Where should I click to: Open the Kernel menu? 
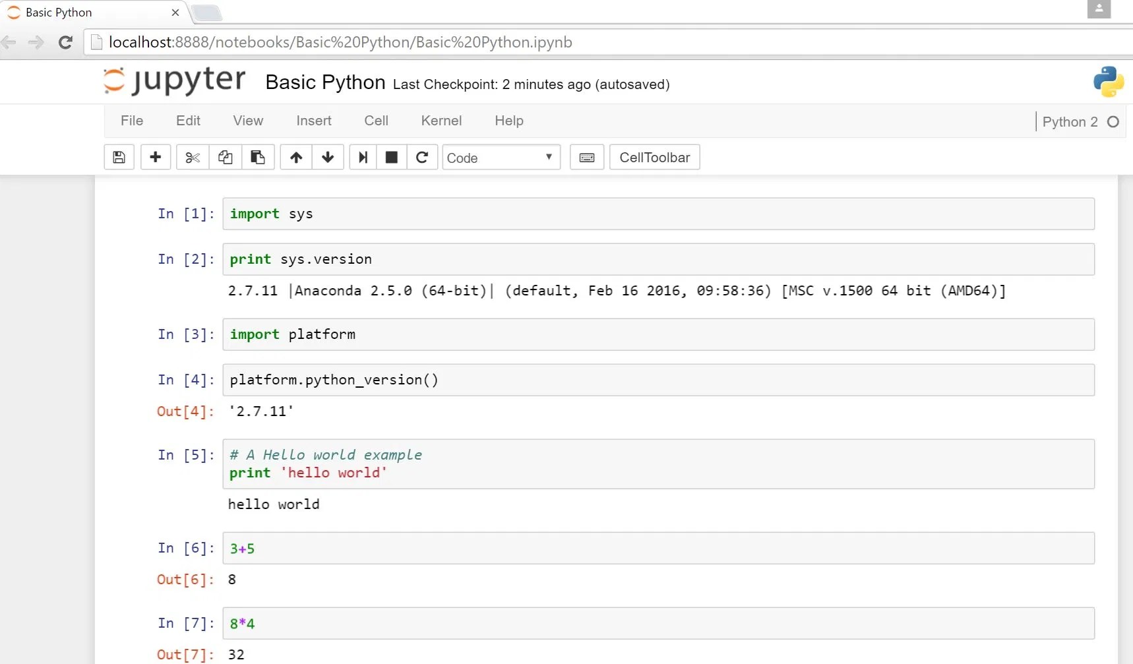pyautogui.click(x=441, y=121)
